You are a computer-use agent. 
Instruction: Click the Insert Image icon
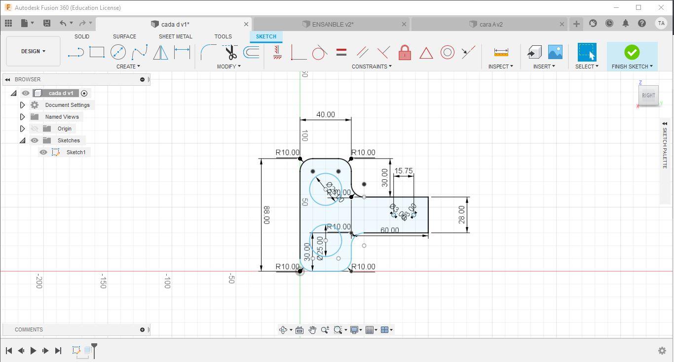[555, 52]
